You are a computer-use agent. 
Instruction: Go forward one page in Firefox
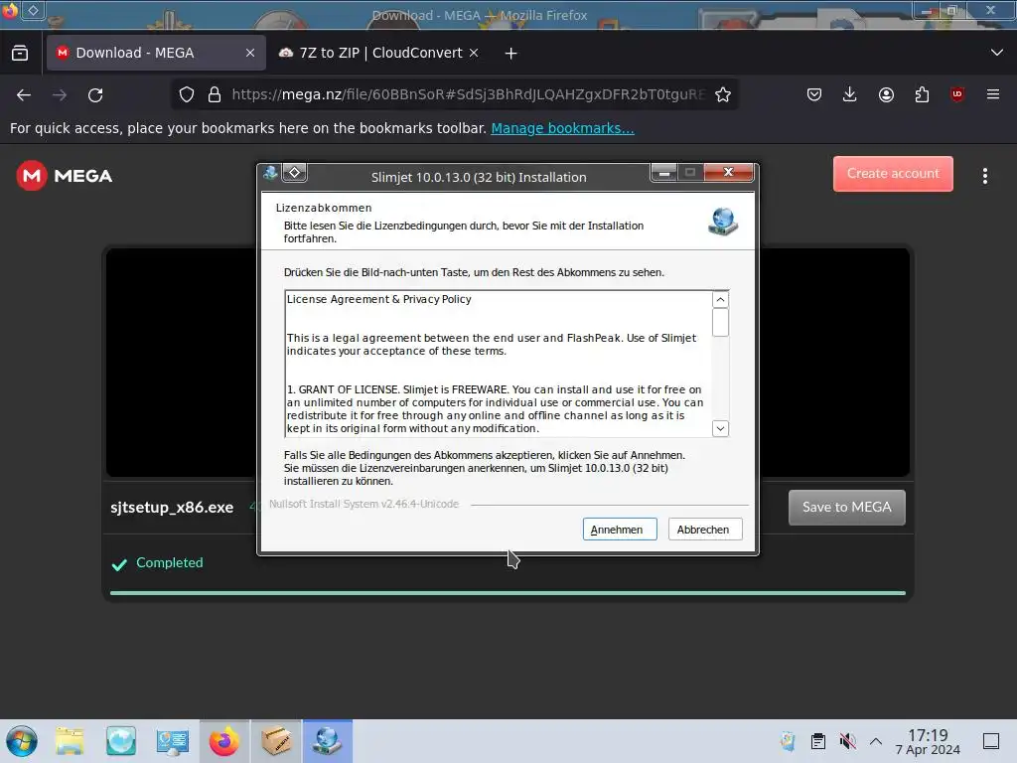[x=60, y=95]
